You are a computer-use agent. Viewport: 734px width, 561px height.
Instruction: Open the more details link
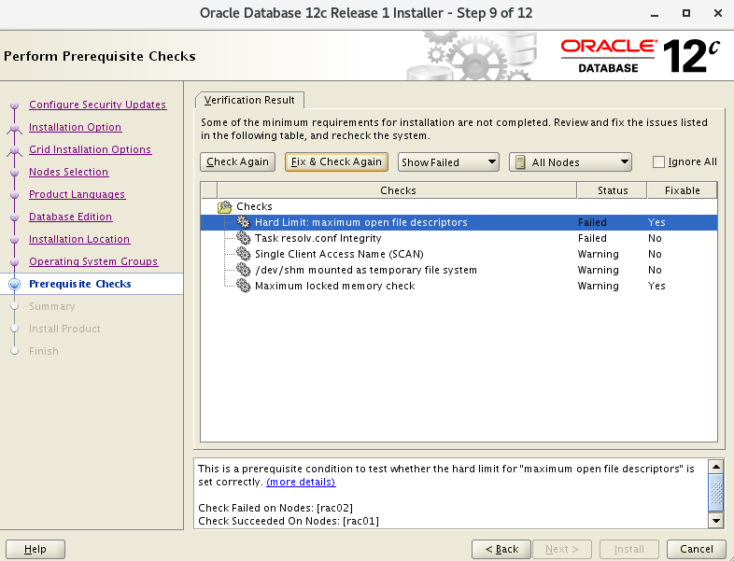pyautogui.click(x=301, y=482)
